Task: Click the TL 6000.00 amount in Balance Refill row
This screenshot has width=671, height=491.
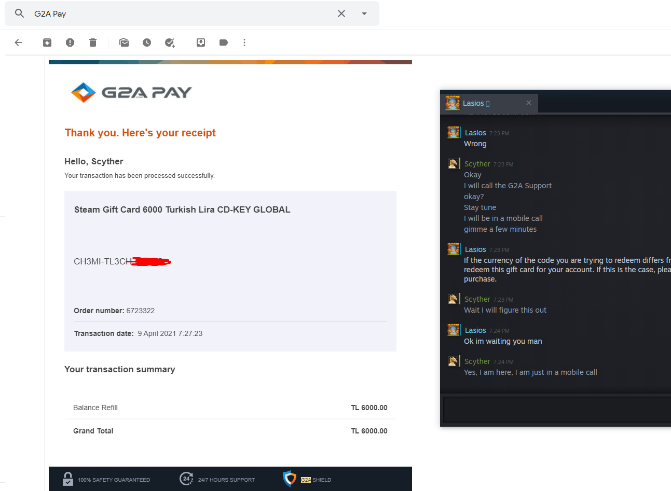Action: click(x=369, y=408)
